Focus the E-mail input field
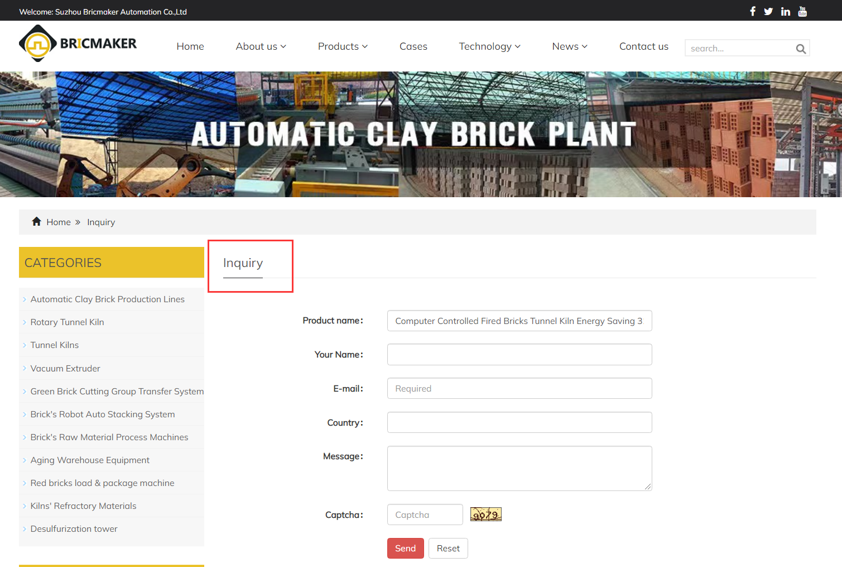 point(519,388)
